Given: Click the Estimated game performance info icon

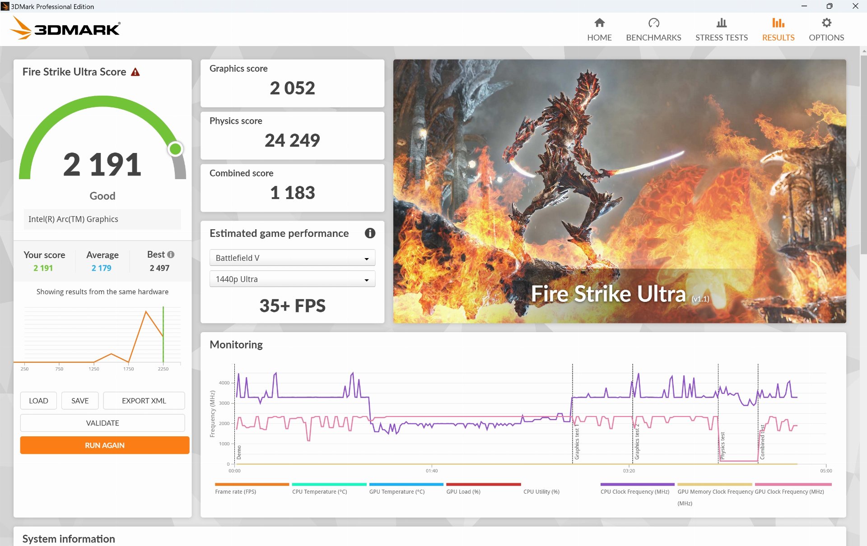Looking at the screenshot, I should 370,233.
